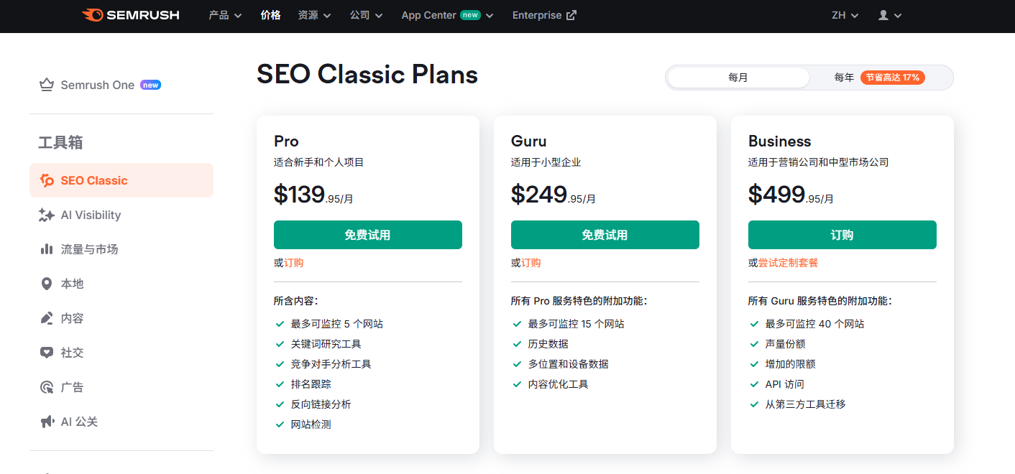Click the Local map pin icon
The height and width of the screenshot is (474, 1015).
(47, 284)
